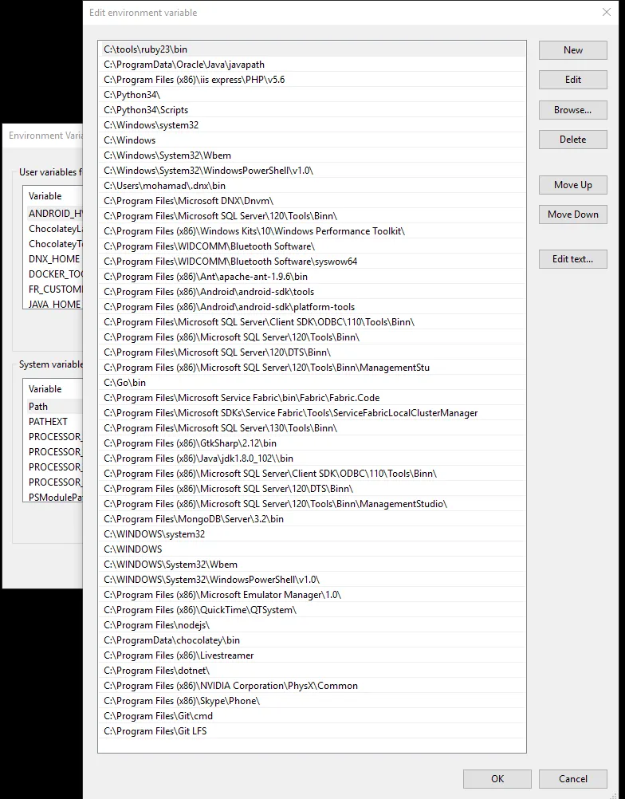Cancel the edit dialog
This screenshot has width=625, height=799.
coord(572,778)
